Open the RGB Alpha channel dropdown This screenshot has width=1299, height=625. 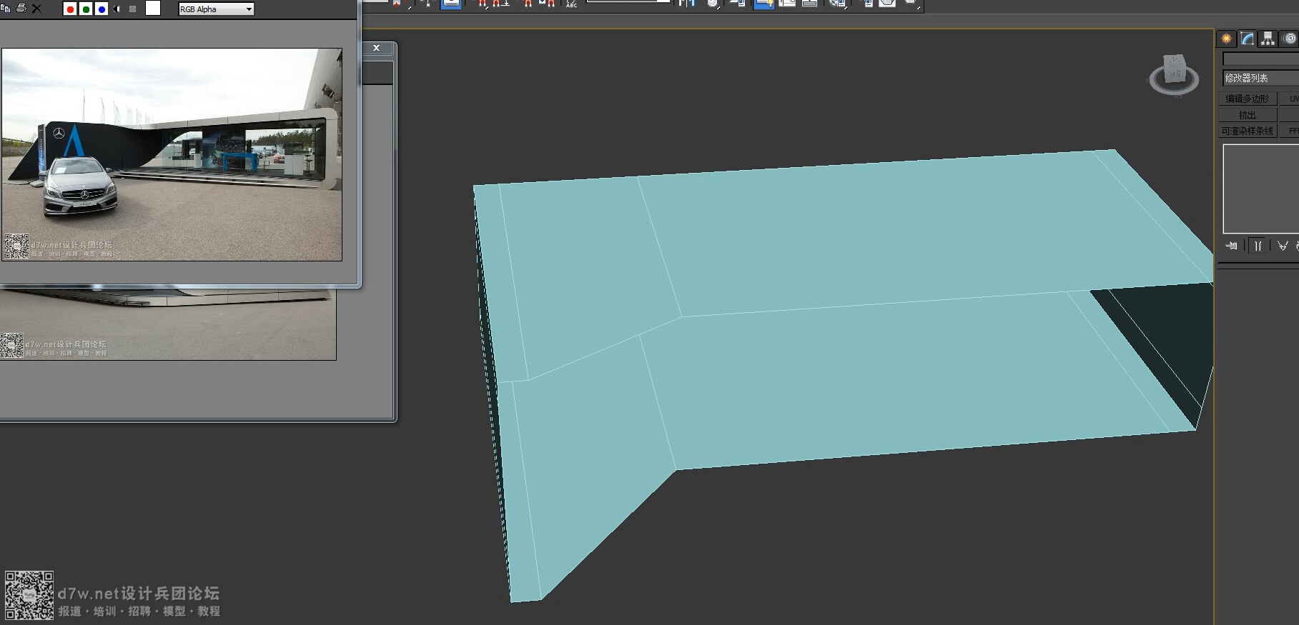pos(216,9)
